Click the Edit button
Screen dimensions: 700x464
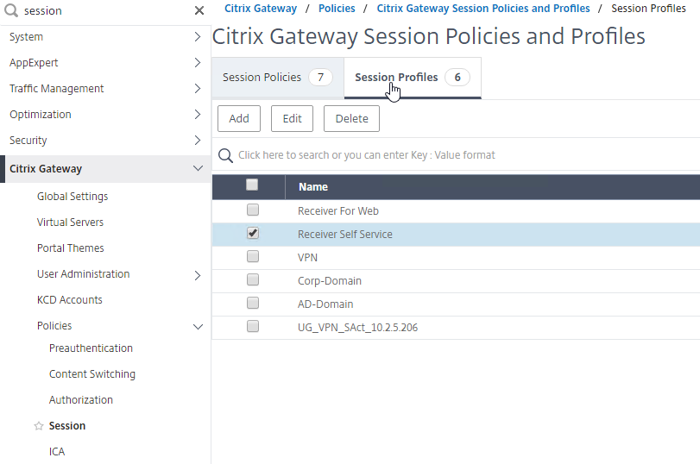click(x=292, y=119)
